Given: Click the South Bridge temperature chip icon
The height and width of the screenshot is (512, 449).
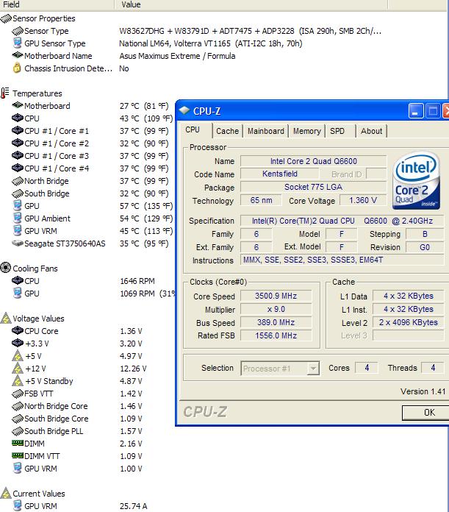Looking at the screenshot, I should [x=18, y=193].
